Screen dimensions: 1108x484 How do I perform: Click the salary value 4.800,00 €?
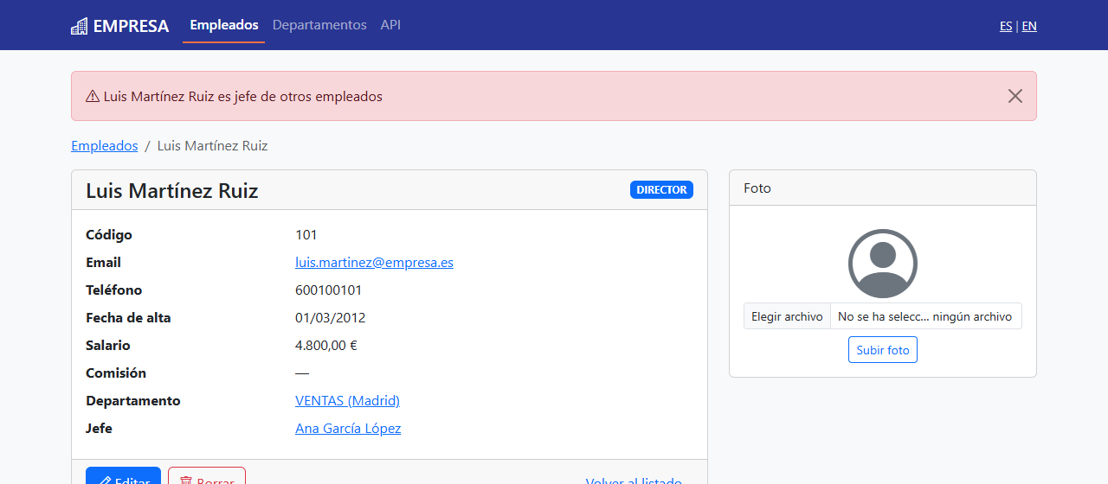[326, 346]
